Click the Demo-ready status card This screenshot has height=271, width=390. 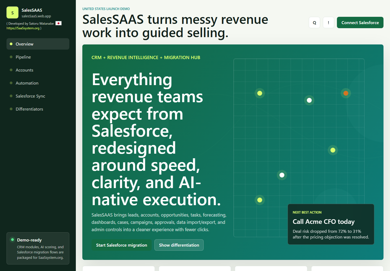tap(38, 248)
